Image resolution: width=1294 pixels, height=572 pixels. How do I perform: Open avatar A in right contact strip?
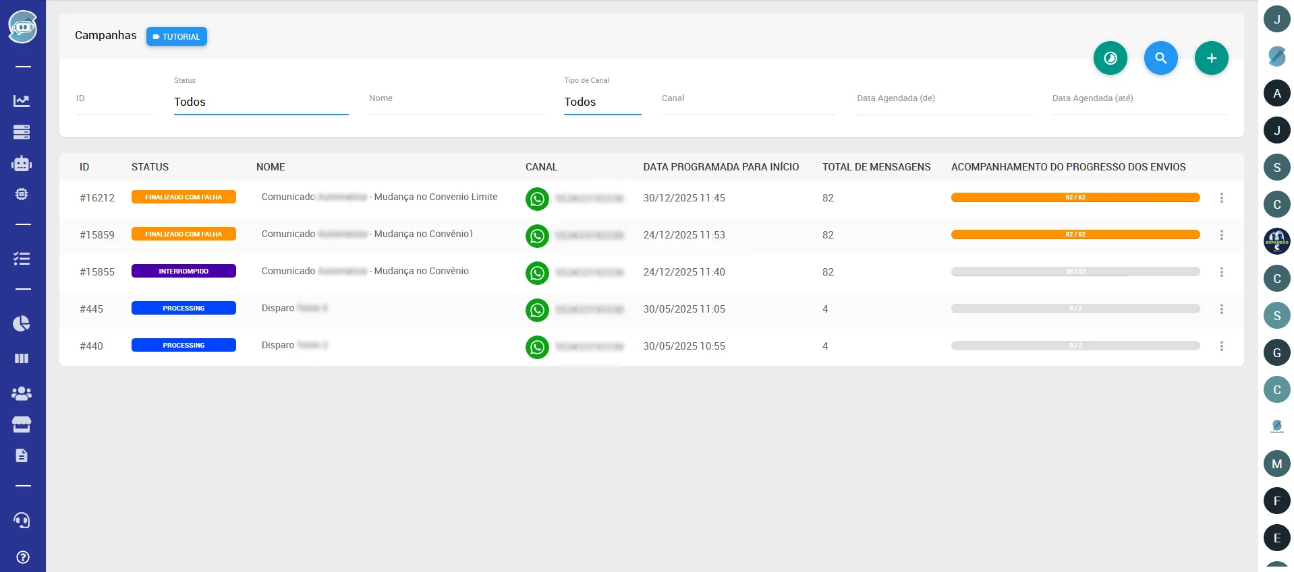click(1277, 93)
